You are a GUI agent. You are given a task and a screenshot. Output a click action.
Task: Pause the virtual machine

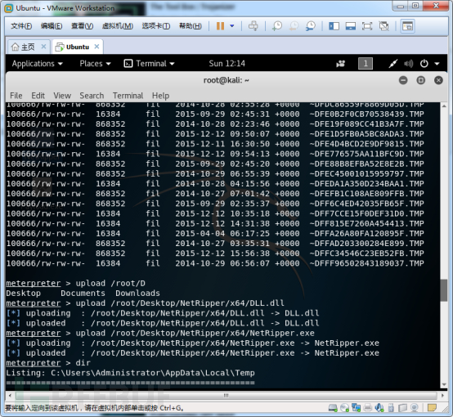pos(220,26)
